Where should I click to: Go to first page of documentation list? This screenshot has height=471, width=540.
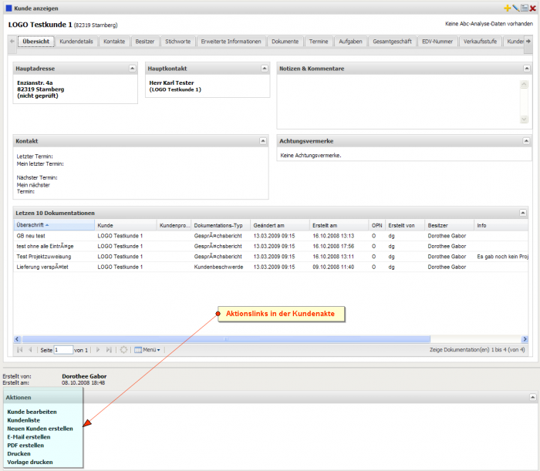point(19,350)
